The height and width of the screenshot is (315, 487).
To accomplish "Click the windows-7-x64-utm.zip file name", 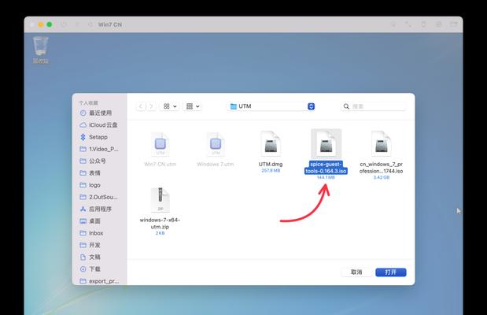I will pyautogui.click(x=160, y=224).
